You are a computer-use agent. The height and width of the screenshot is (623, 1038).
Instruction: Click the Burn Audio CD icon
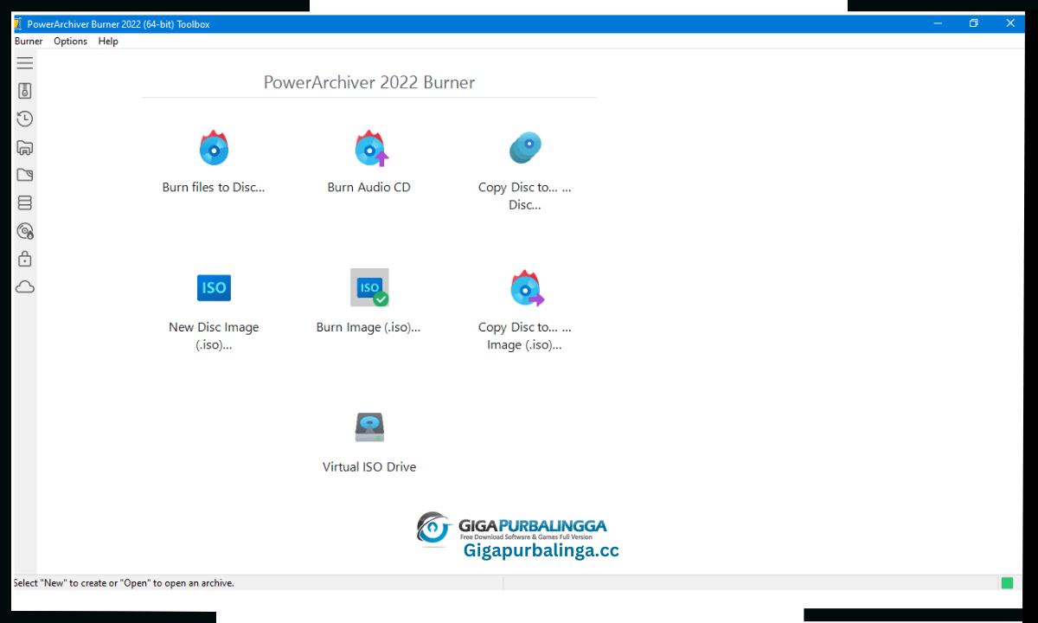coord(370,148)
